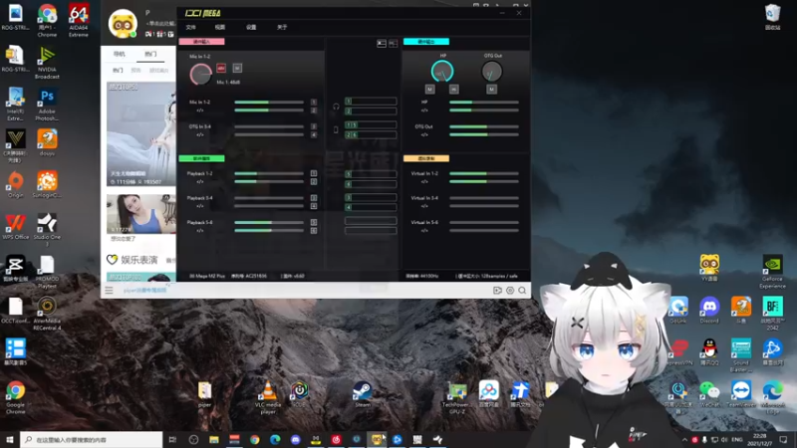This screenshot has height=448, width=797.
Task: Set the HP output level slider
Action: (x=484, y=103)
